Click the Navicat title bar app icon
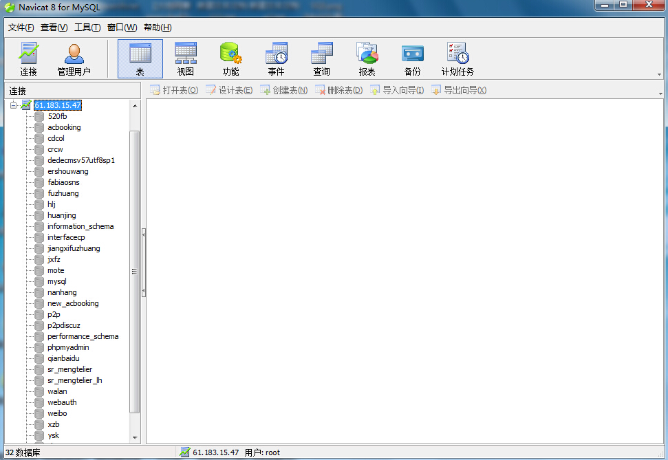Screen dimensions: 668x460 (10, 8)
